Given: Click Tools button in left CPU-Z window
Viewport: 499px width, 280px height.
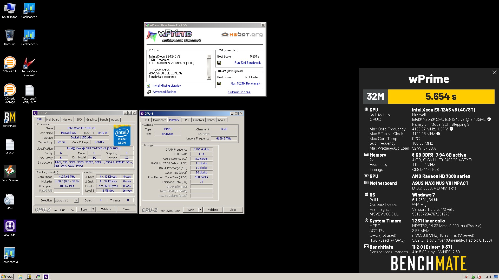Looking at the screenshot, I should pyautogui.click(x=84, y=209).
